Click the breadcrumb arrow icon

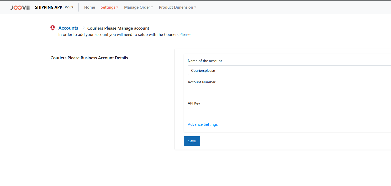(x=83, y=28)
